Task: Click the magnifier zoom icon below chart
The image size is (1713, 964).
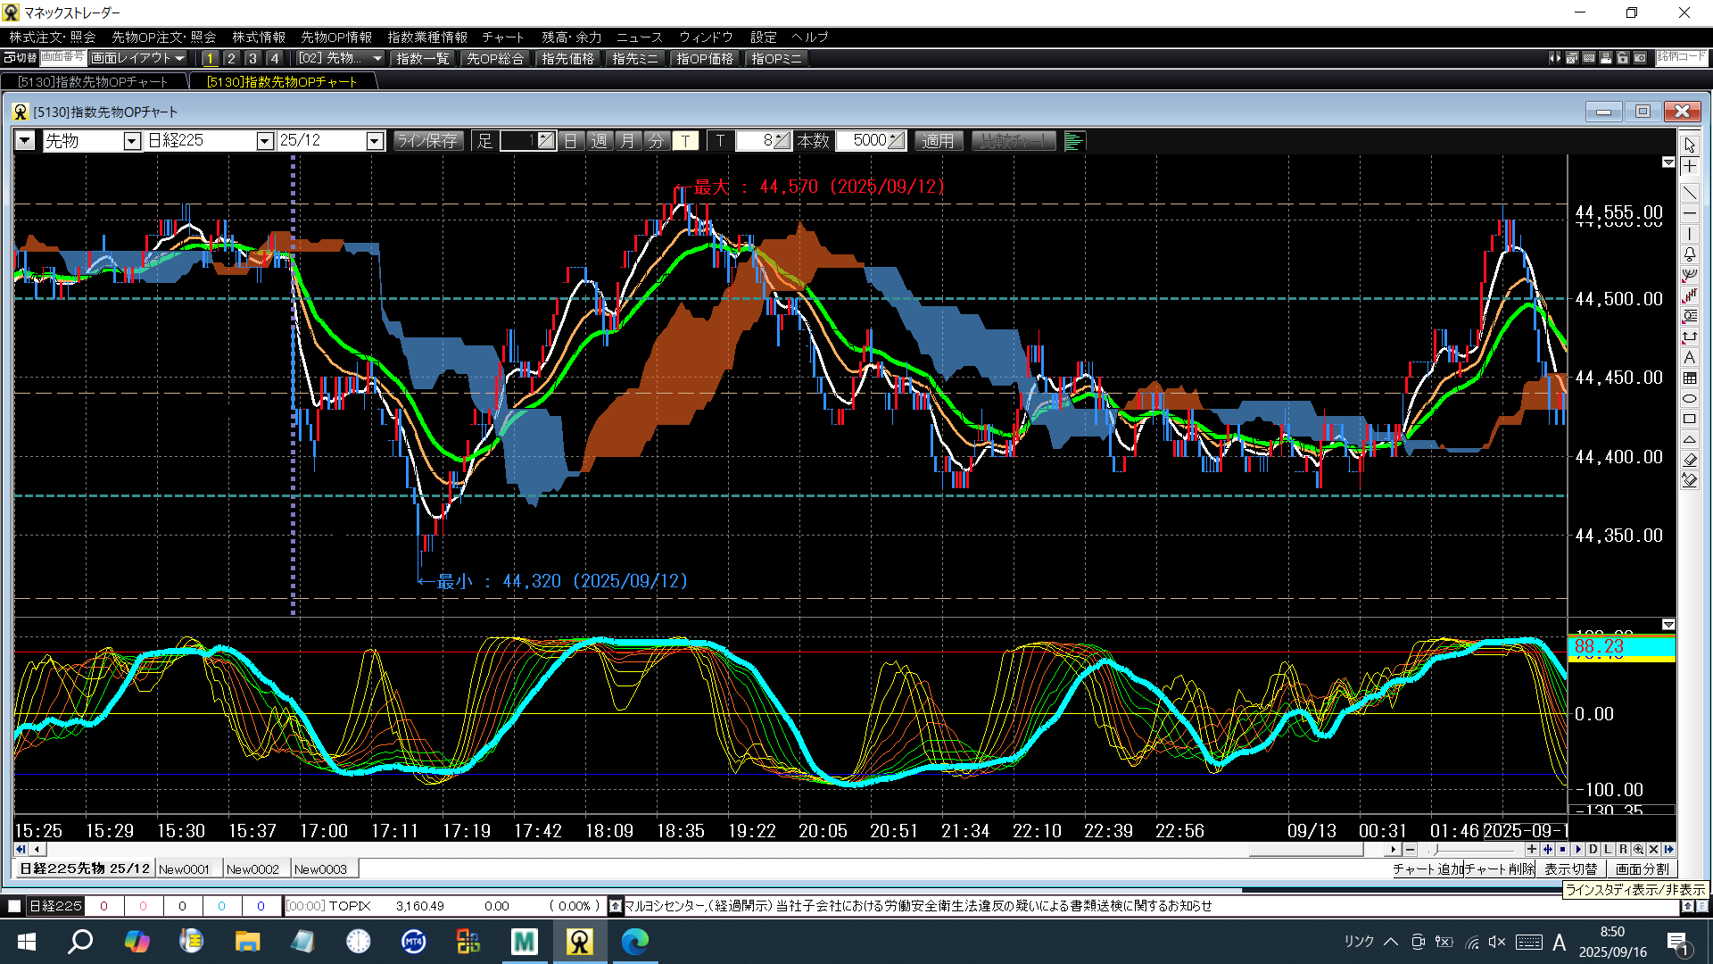Action: click(x=1638, y=850)
